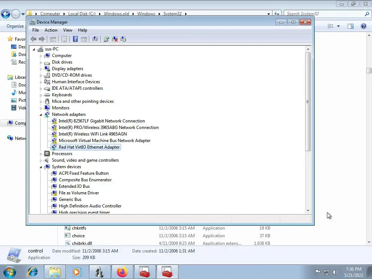Expand the Processors category
The height and width of the screenshot is (279, 372).
41,154
